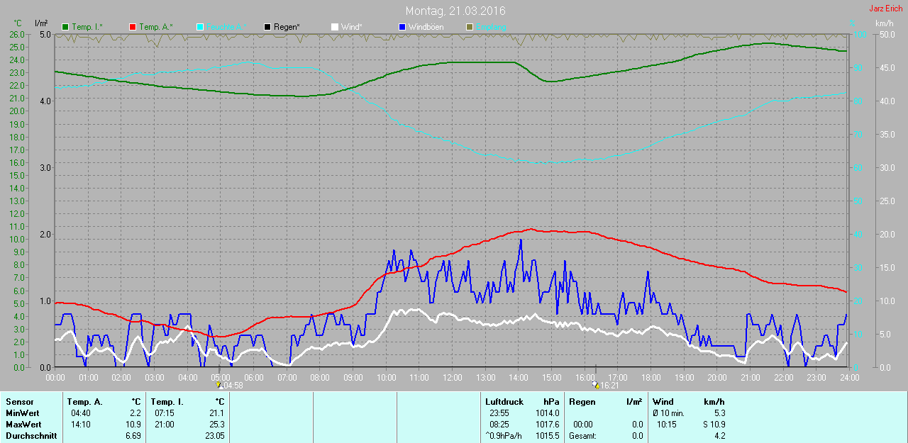Select the Temp. A. column header in table
Image resolution: width=908 pixels, height=443 pixels.
pos(84,402)
